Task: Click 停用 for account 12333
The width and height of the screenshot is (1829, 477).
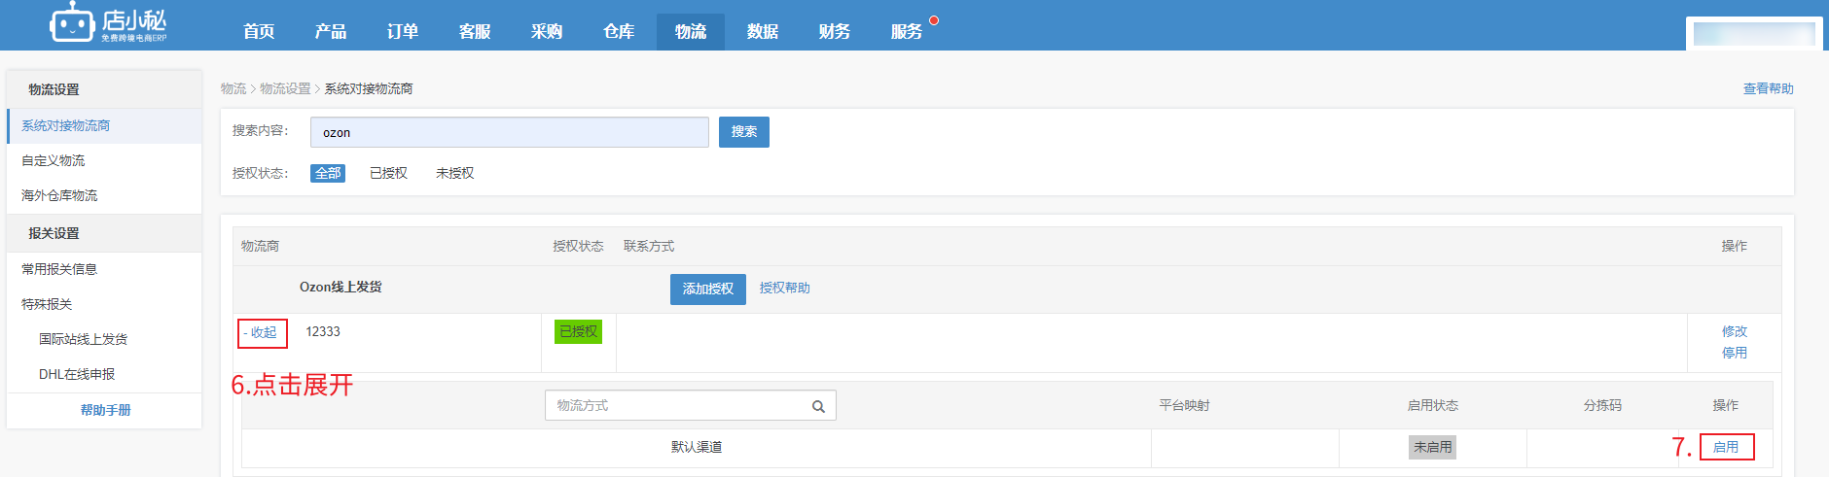Action: (1735, 353)
